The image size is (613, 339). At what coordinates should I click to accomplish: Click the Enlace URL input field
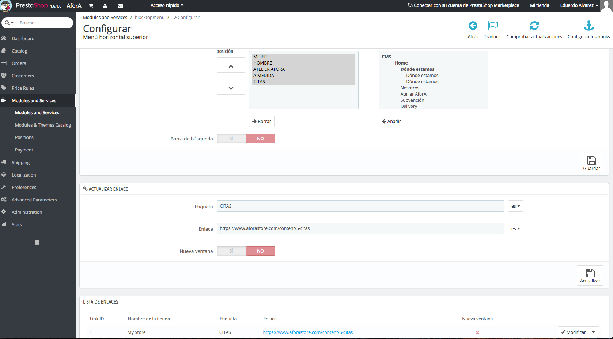pyautogui.click(x=360, y=228)
